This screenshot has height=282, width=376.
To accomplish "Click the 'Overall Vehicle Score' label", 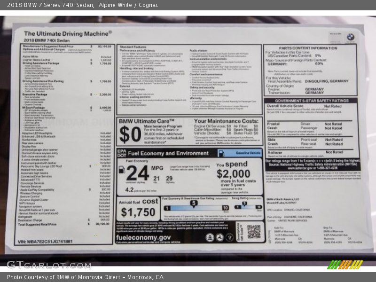I will click(x=285, y=106).
